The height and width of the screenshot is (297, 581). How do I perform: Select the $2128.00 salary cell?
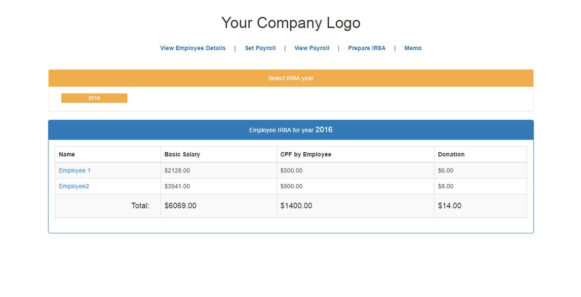219,170
